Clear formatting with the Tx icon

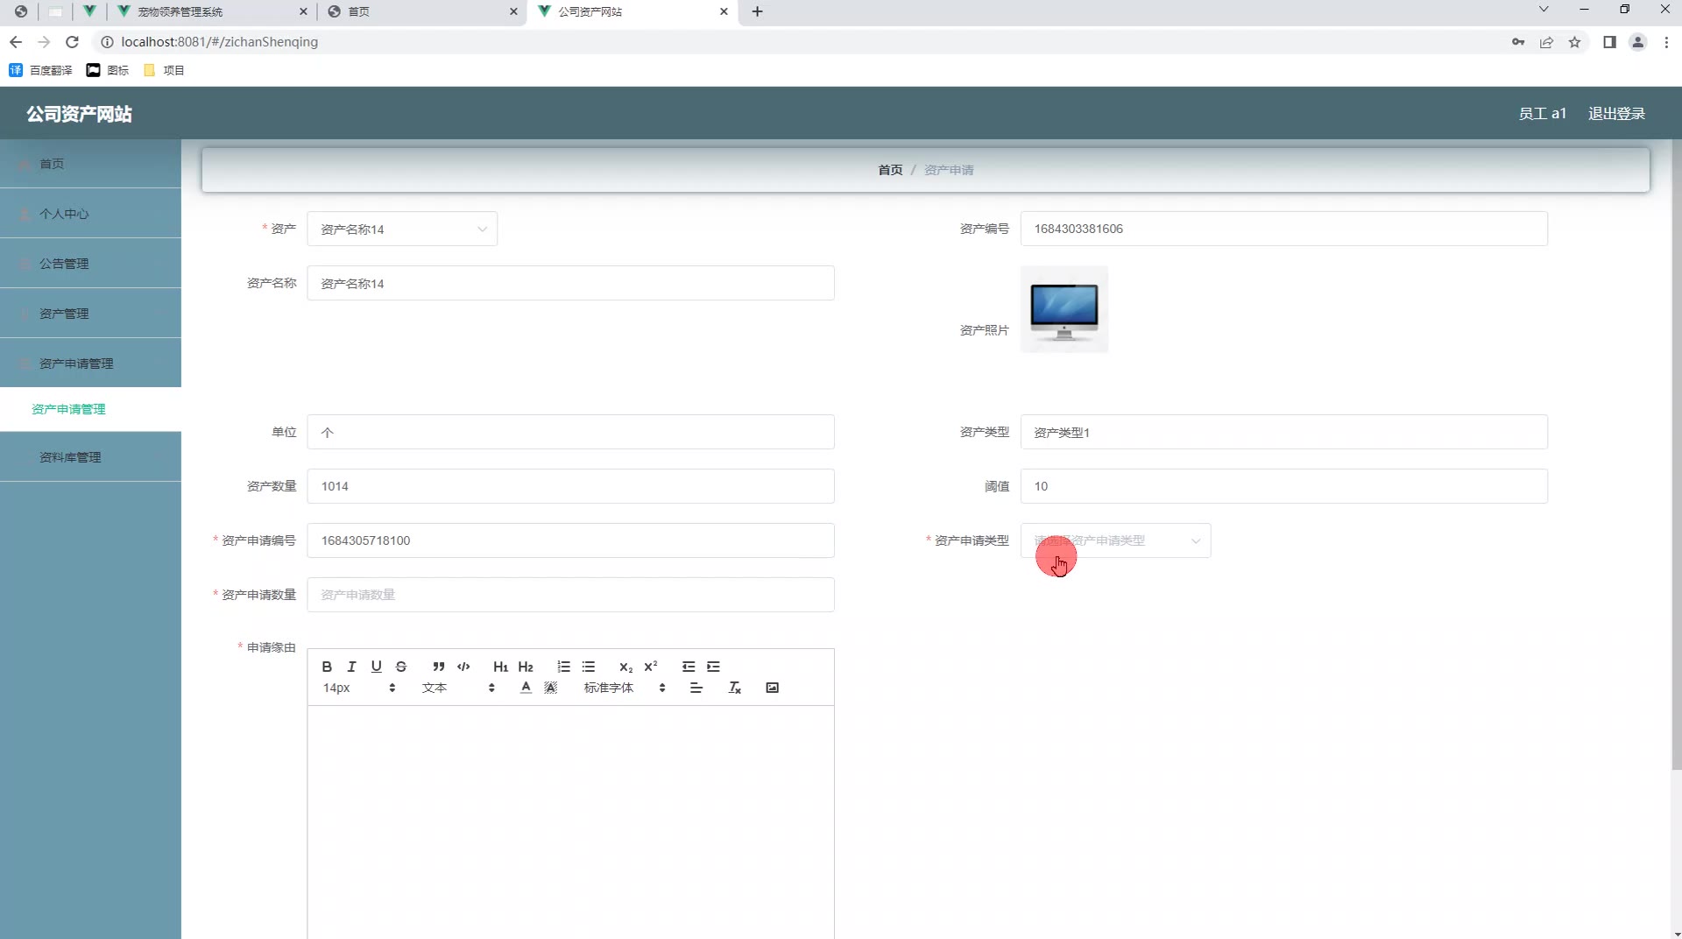(735, 688)
